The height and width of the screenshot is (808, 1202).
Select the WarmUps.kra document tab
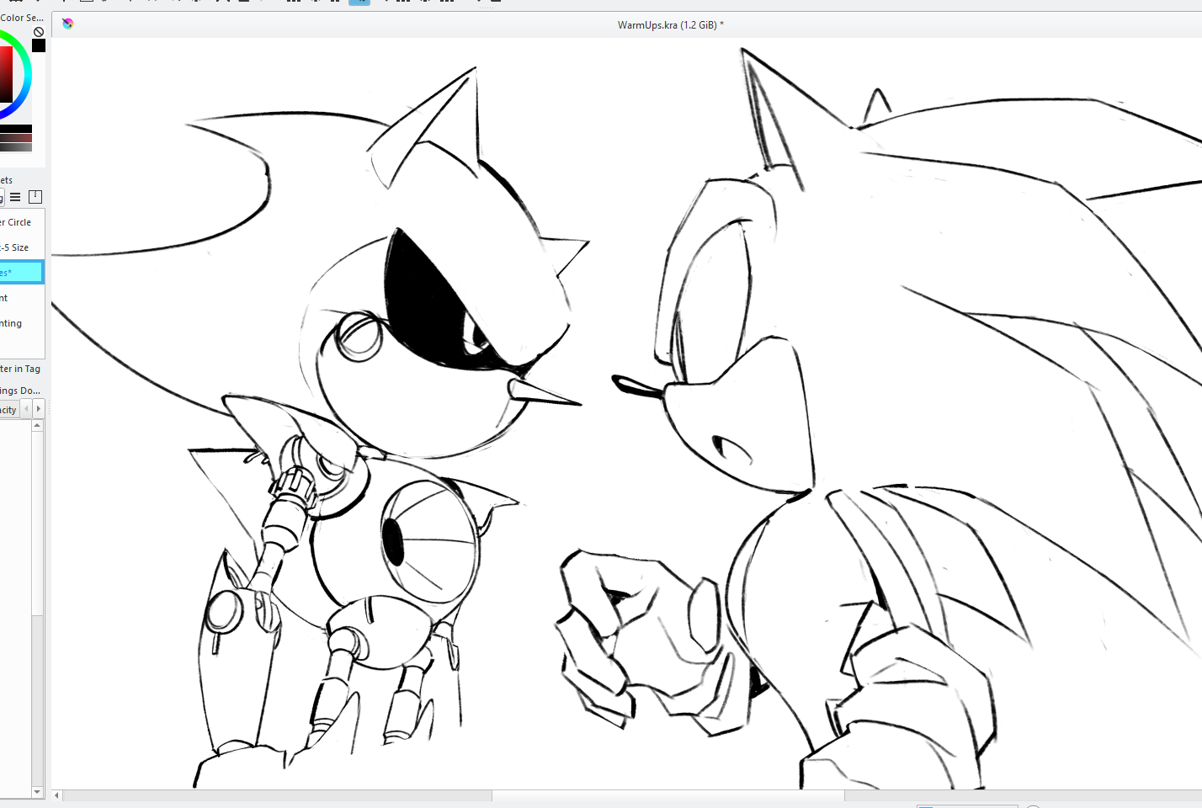pos(669,25)
